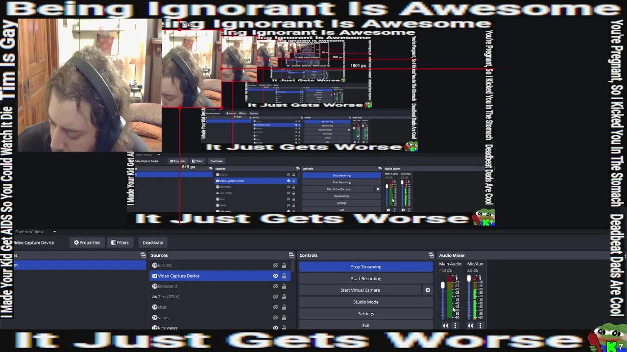Click Start Recording

tap(366, 279)
